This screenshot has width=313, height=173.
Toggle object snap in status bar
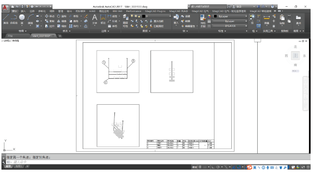tap(239, 167)
